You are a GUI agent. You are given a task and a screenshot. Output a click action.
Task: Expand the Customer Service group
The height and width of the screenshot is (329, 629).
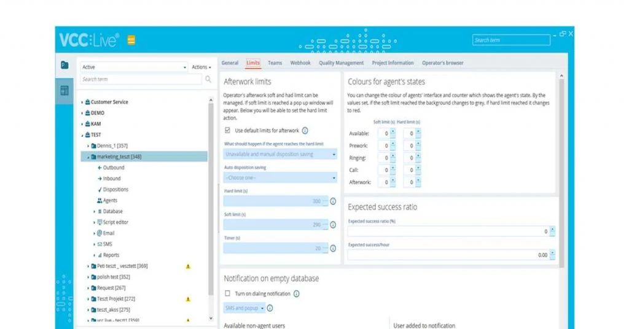coord(82,103)
